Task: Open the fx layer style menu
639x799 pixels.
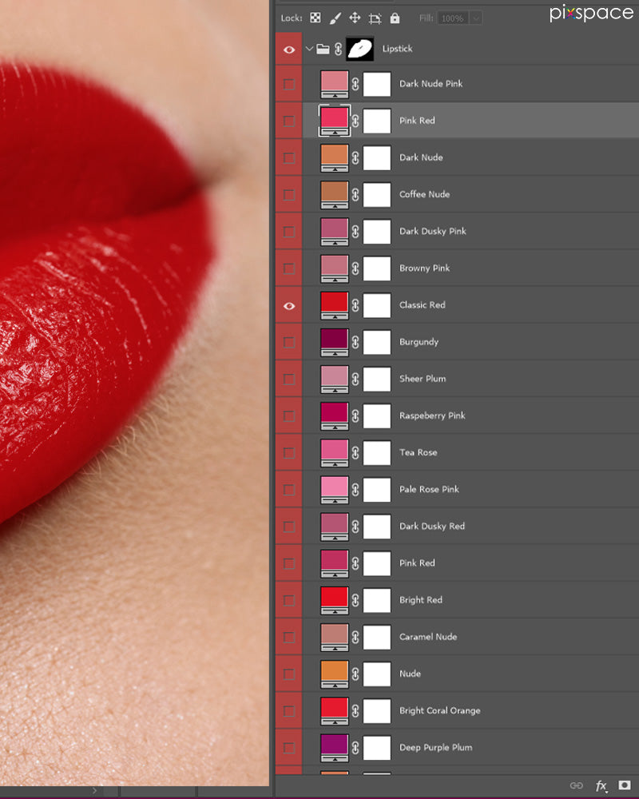Action: 601,785
